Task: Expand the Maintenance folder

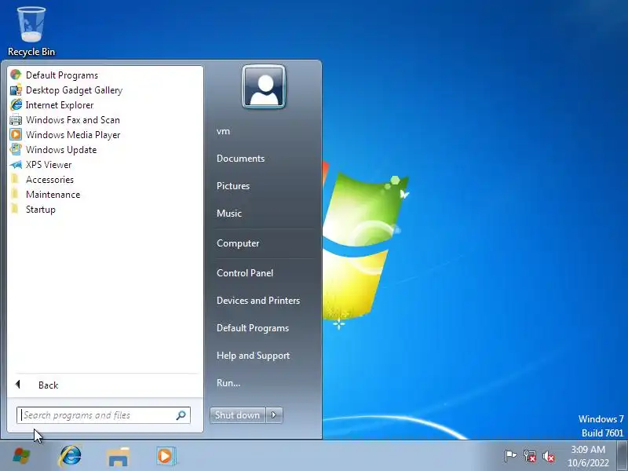Action: (x=53, y=195)
